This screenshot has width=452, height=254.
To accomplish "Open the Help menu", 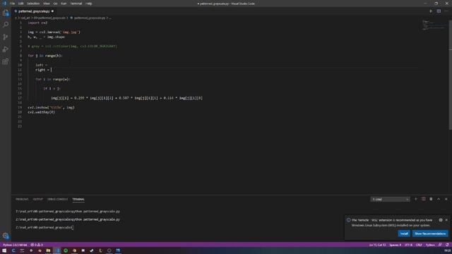I will point(89,4).
